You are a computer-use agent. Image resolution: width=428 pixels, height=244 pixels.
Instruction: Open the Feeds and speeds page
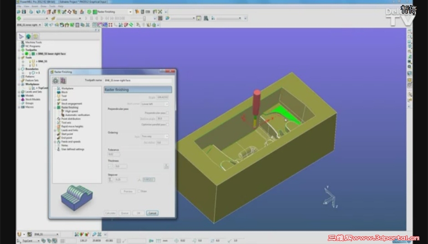pyautogui.click(x=71, y=142)
